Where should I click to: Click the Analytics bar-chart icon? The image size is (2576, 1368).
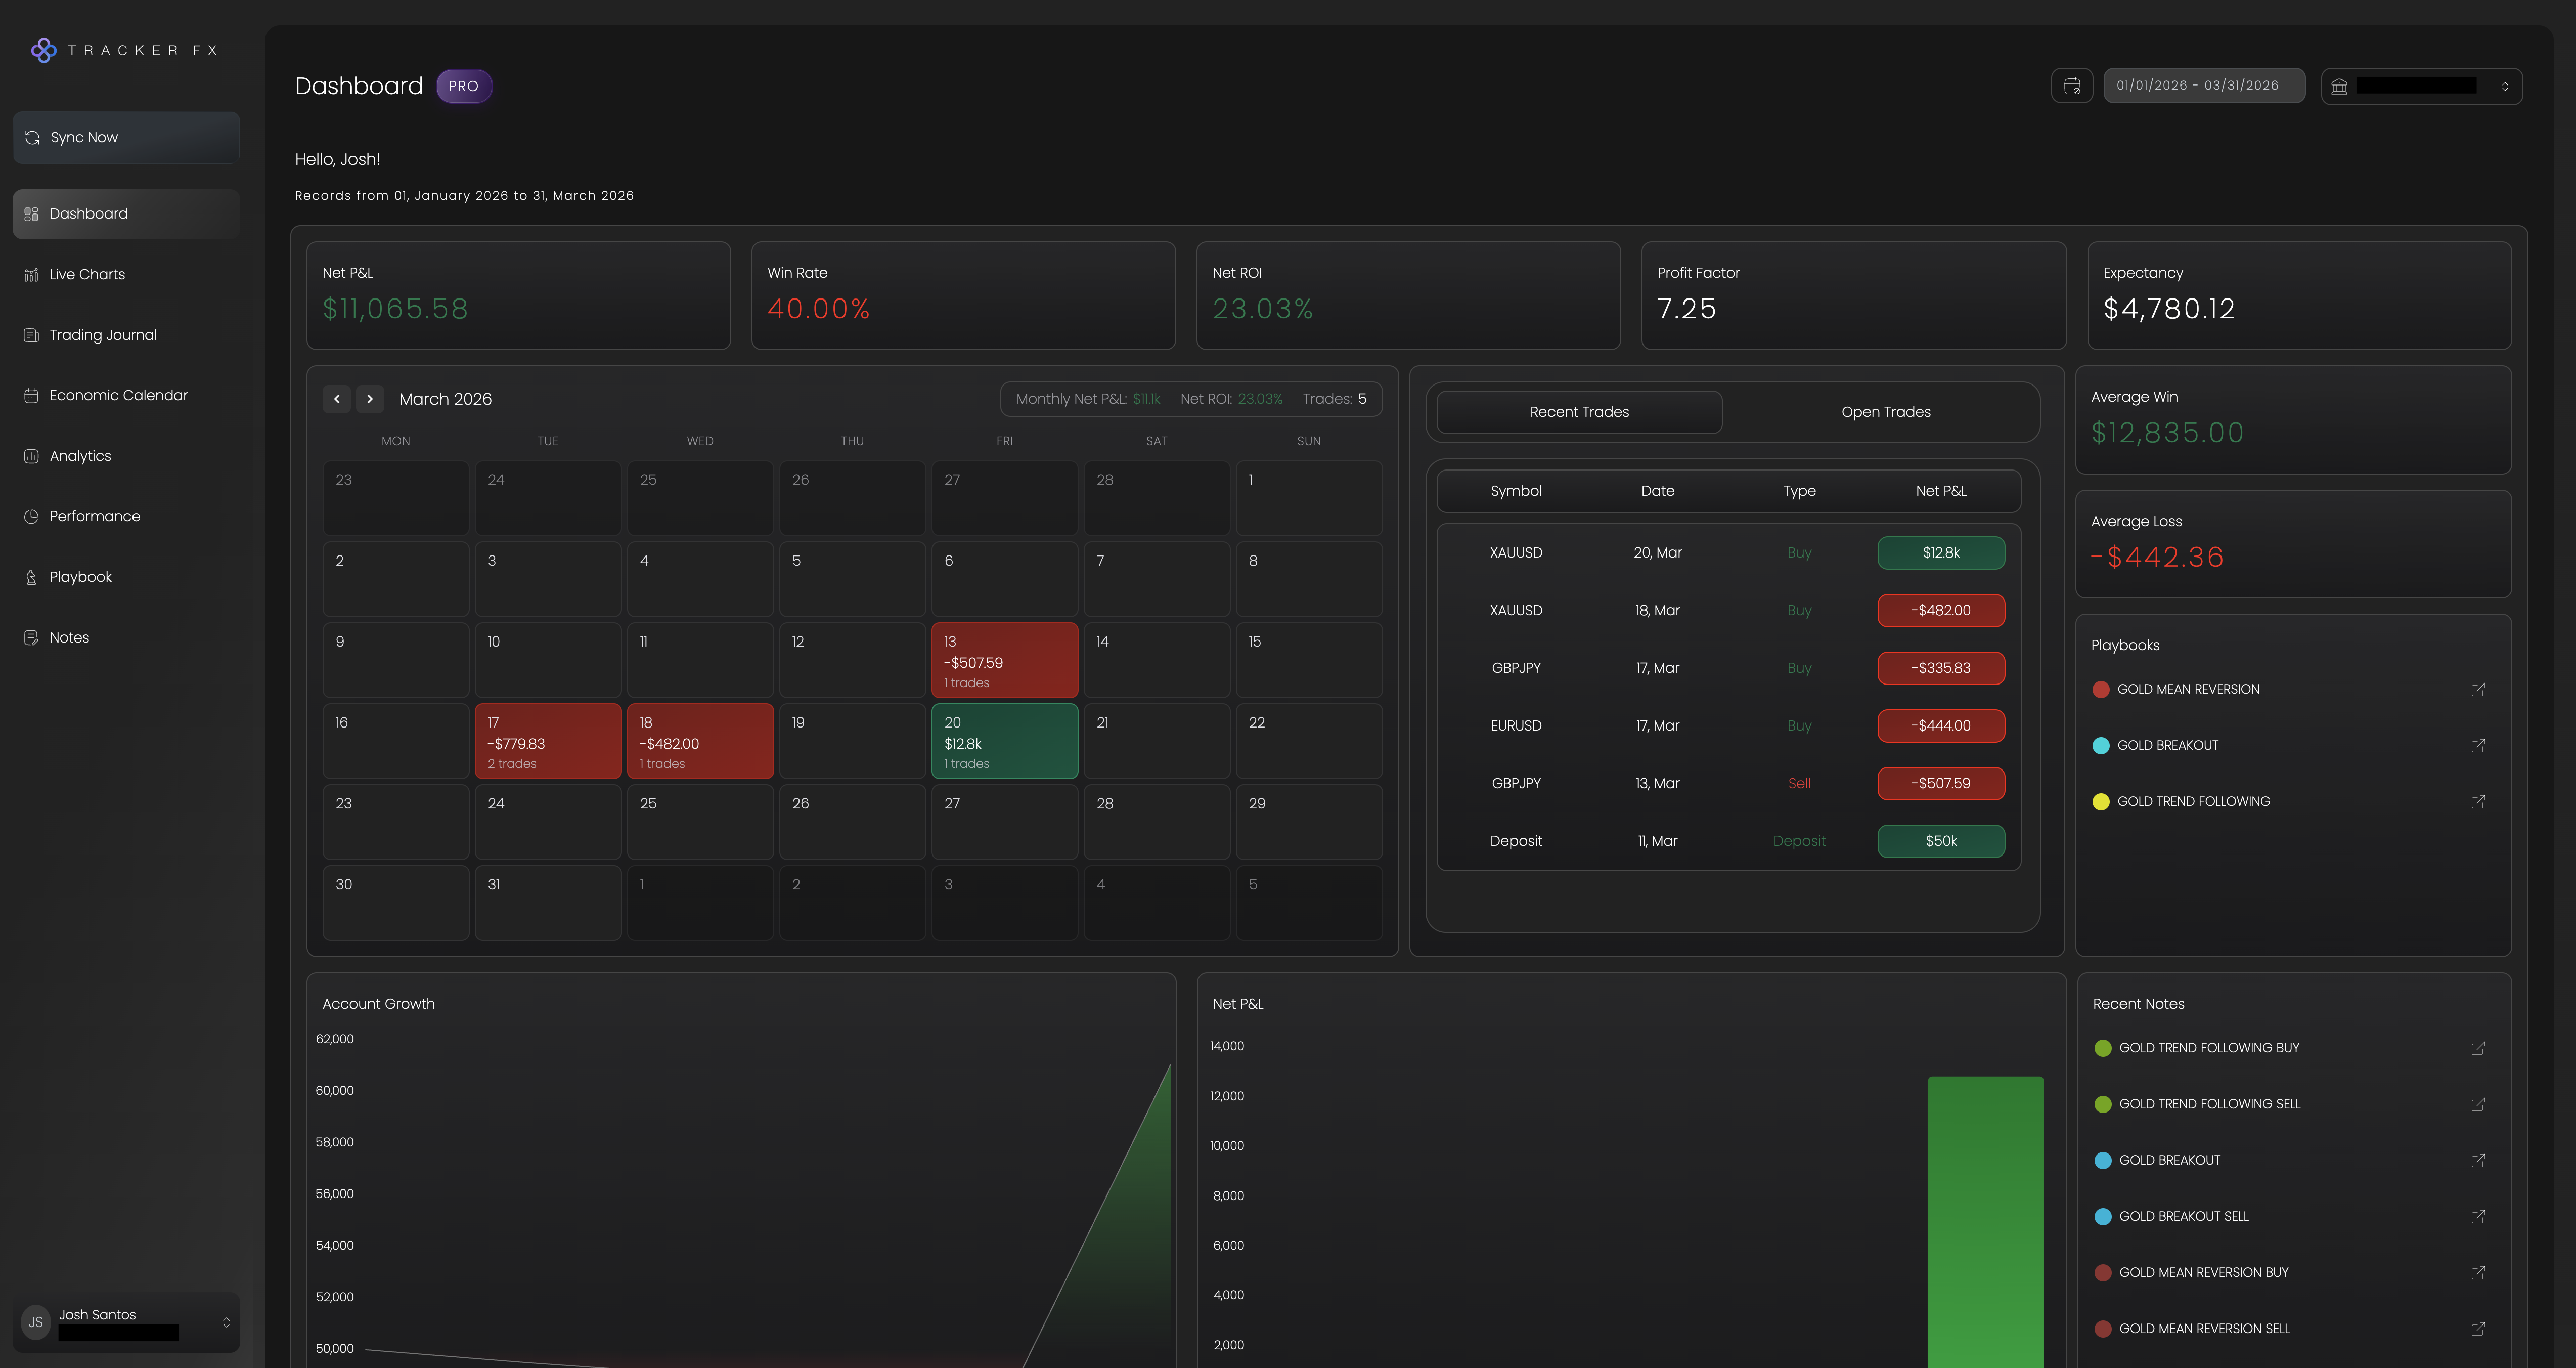click(31, 455)
